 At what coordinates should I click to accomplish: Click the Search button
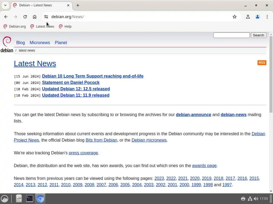click(x=258, y=35)
